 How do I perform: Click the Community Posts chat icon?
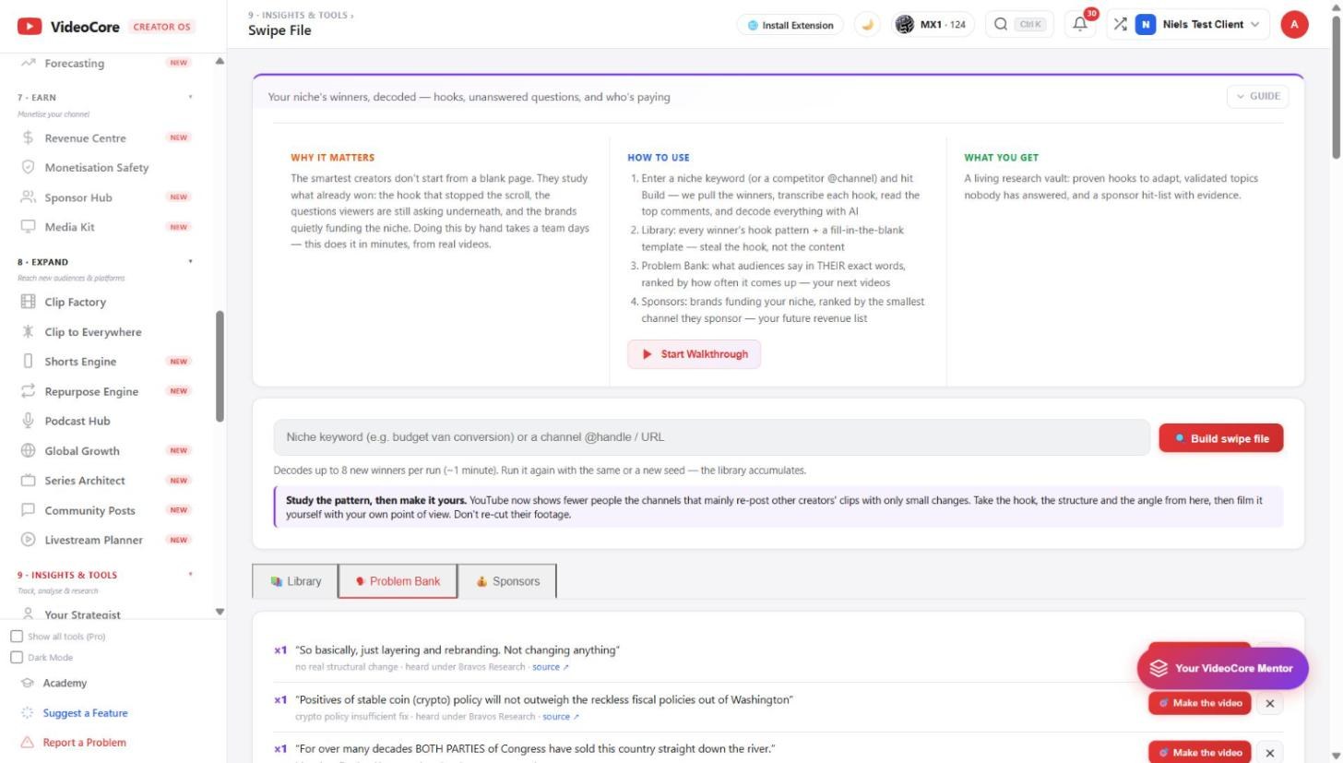tap(28, 509)
